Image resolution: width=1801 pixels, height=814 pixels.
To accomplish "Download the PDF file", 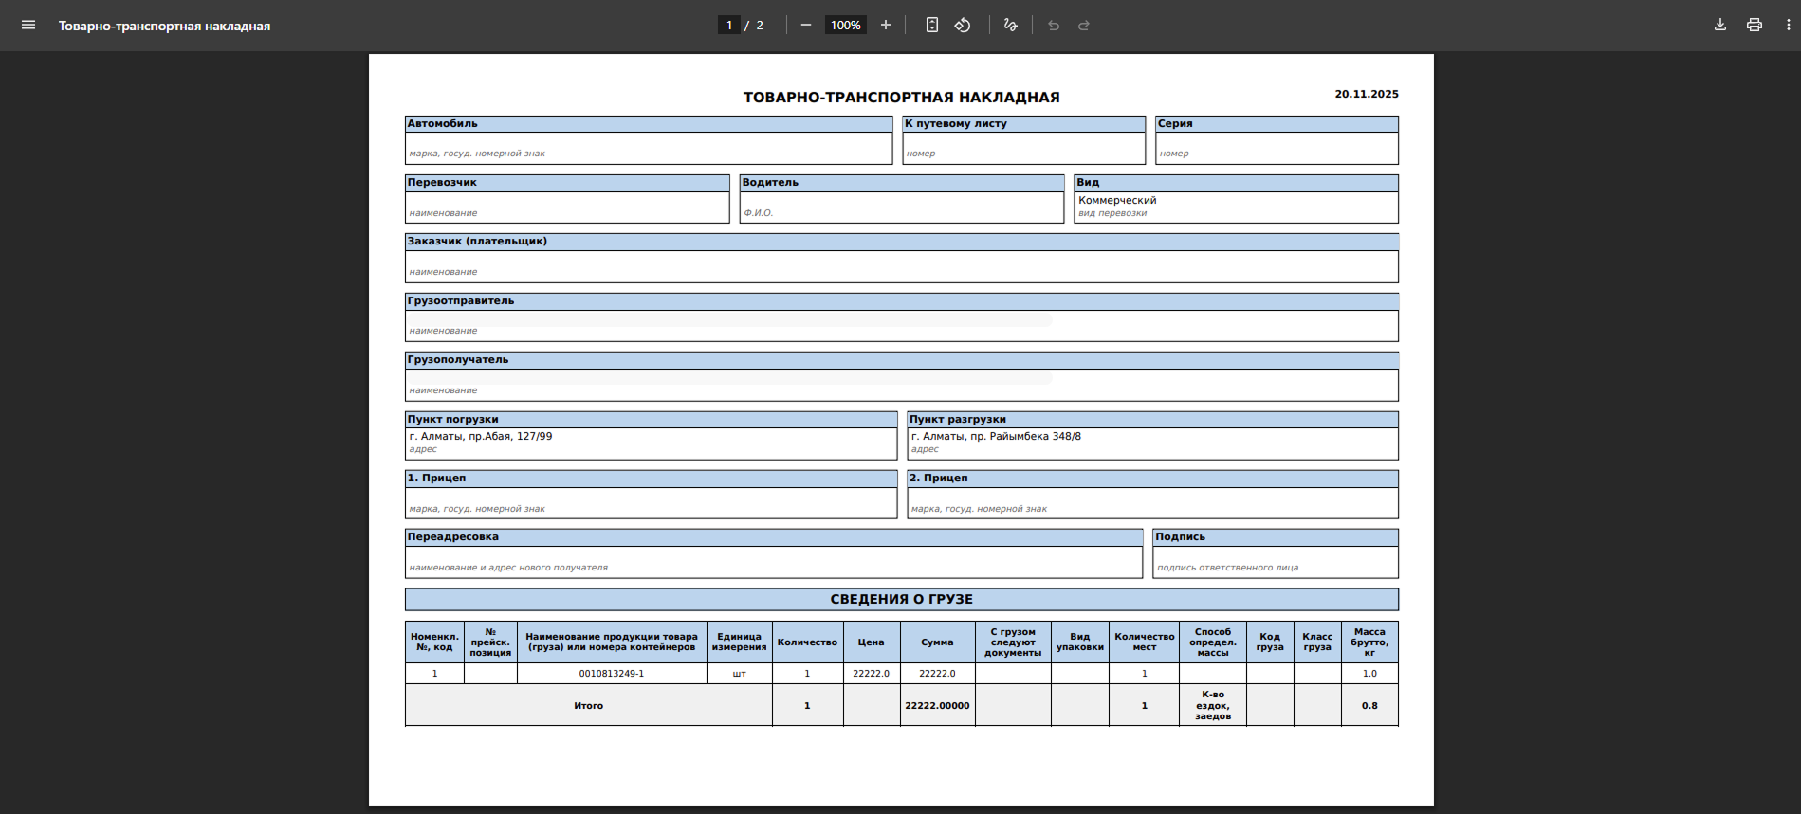I will pyautogui.click(x=1720, y=26).
